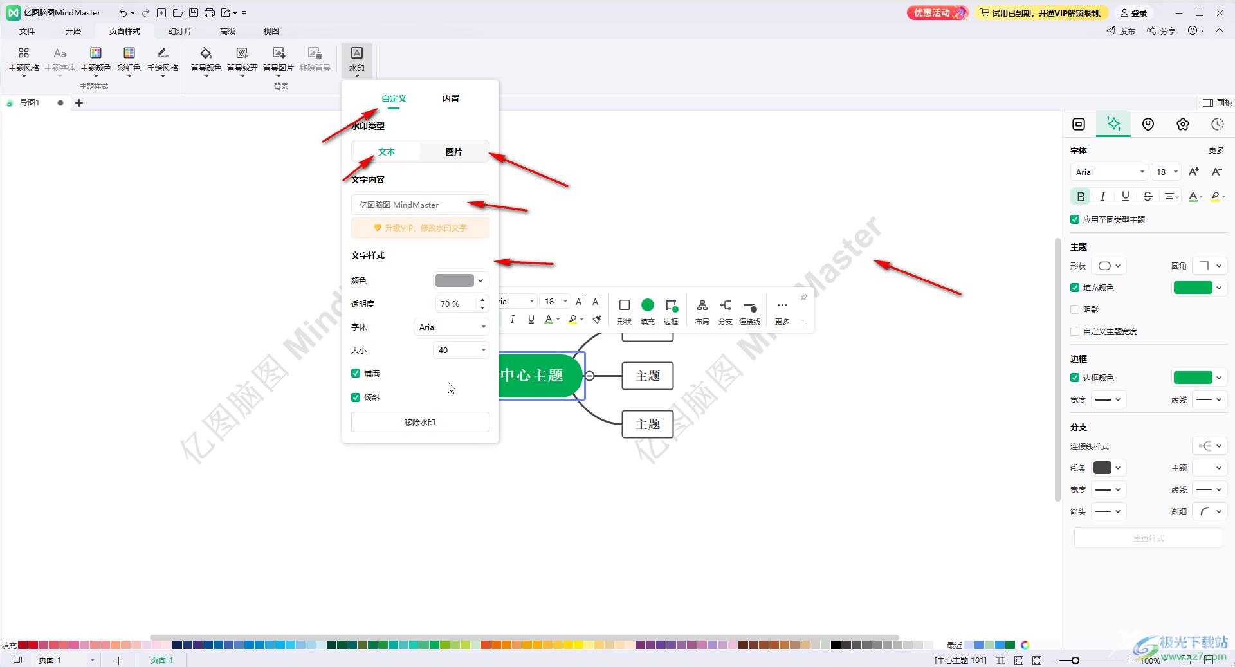Toggle the Border Color (边框颜色) checkbox
The image size is (1235, 667).
pos(1075,378)
